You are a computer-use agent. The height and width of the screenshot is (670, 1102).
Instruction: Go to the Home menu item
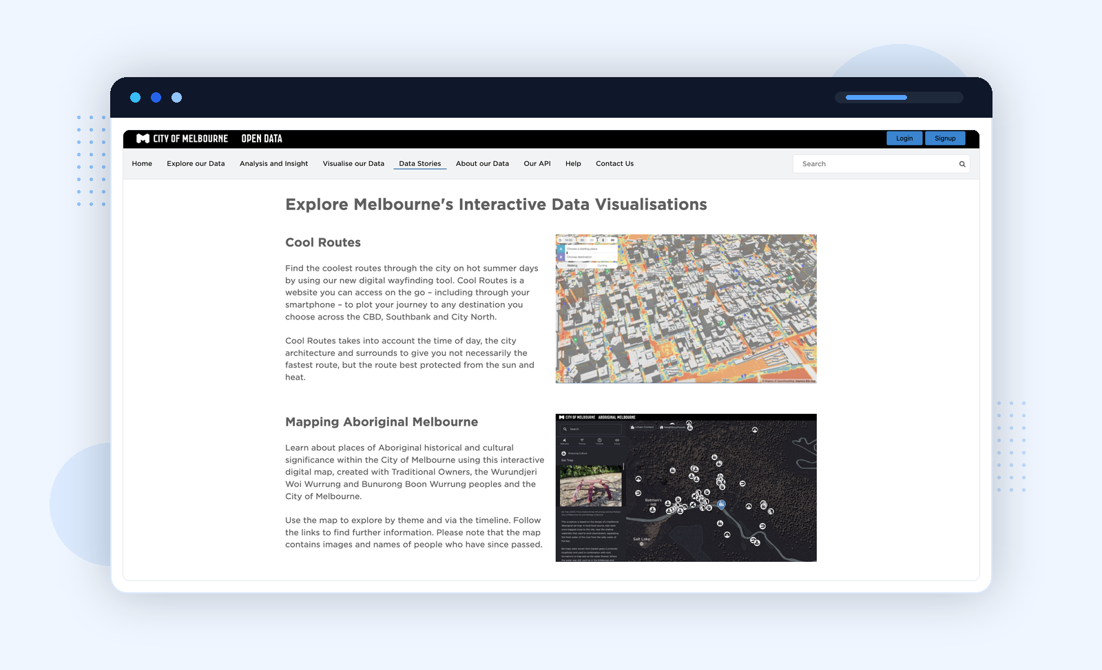point(142,164)
